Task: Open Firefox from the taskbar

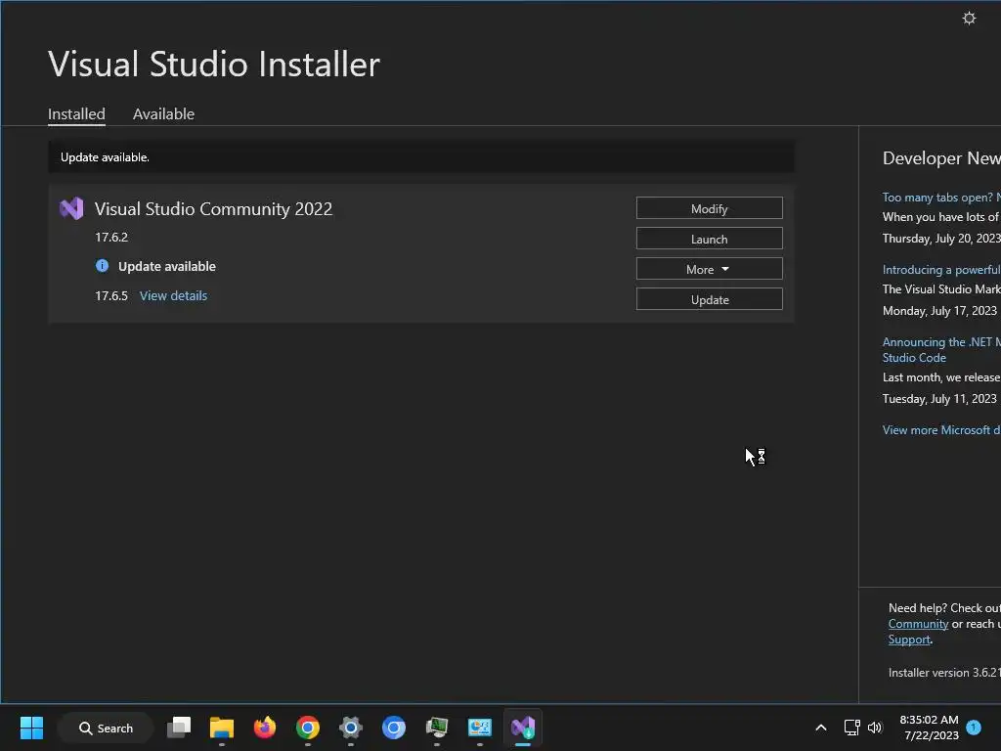Action: [x=264, y=728]
